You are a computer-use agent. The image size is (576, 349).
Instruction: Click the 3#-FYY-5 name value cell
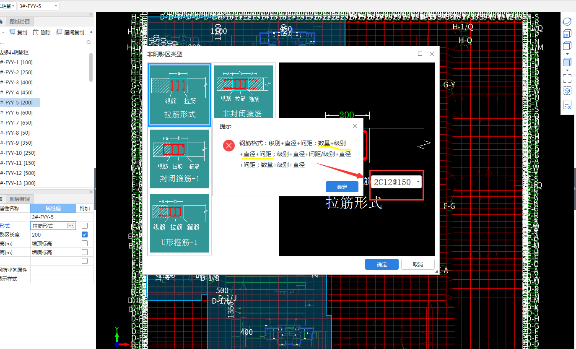(x=53, y=217)
